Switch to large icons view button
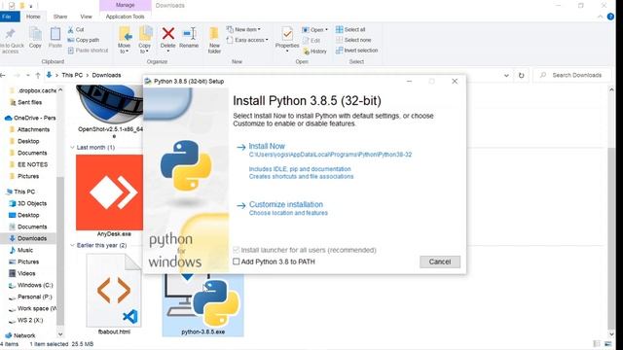This screenshot has height=350, width=623. coord(607,343)
